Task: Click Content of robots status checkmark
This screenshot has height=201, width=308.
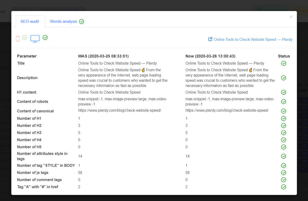Action: click(x=284, y=102)
